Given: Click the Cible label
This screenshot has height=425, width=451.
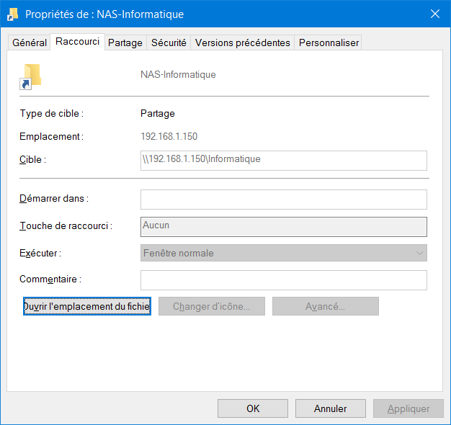Looking at the screenshot, I should [x=32, y=159].
